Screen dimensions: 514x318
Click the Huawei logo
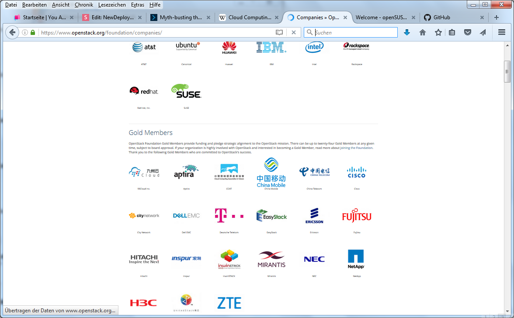pyautogui.click(x=229, y=48)
